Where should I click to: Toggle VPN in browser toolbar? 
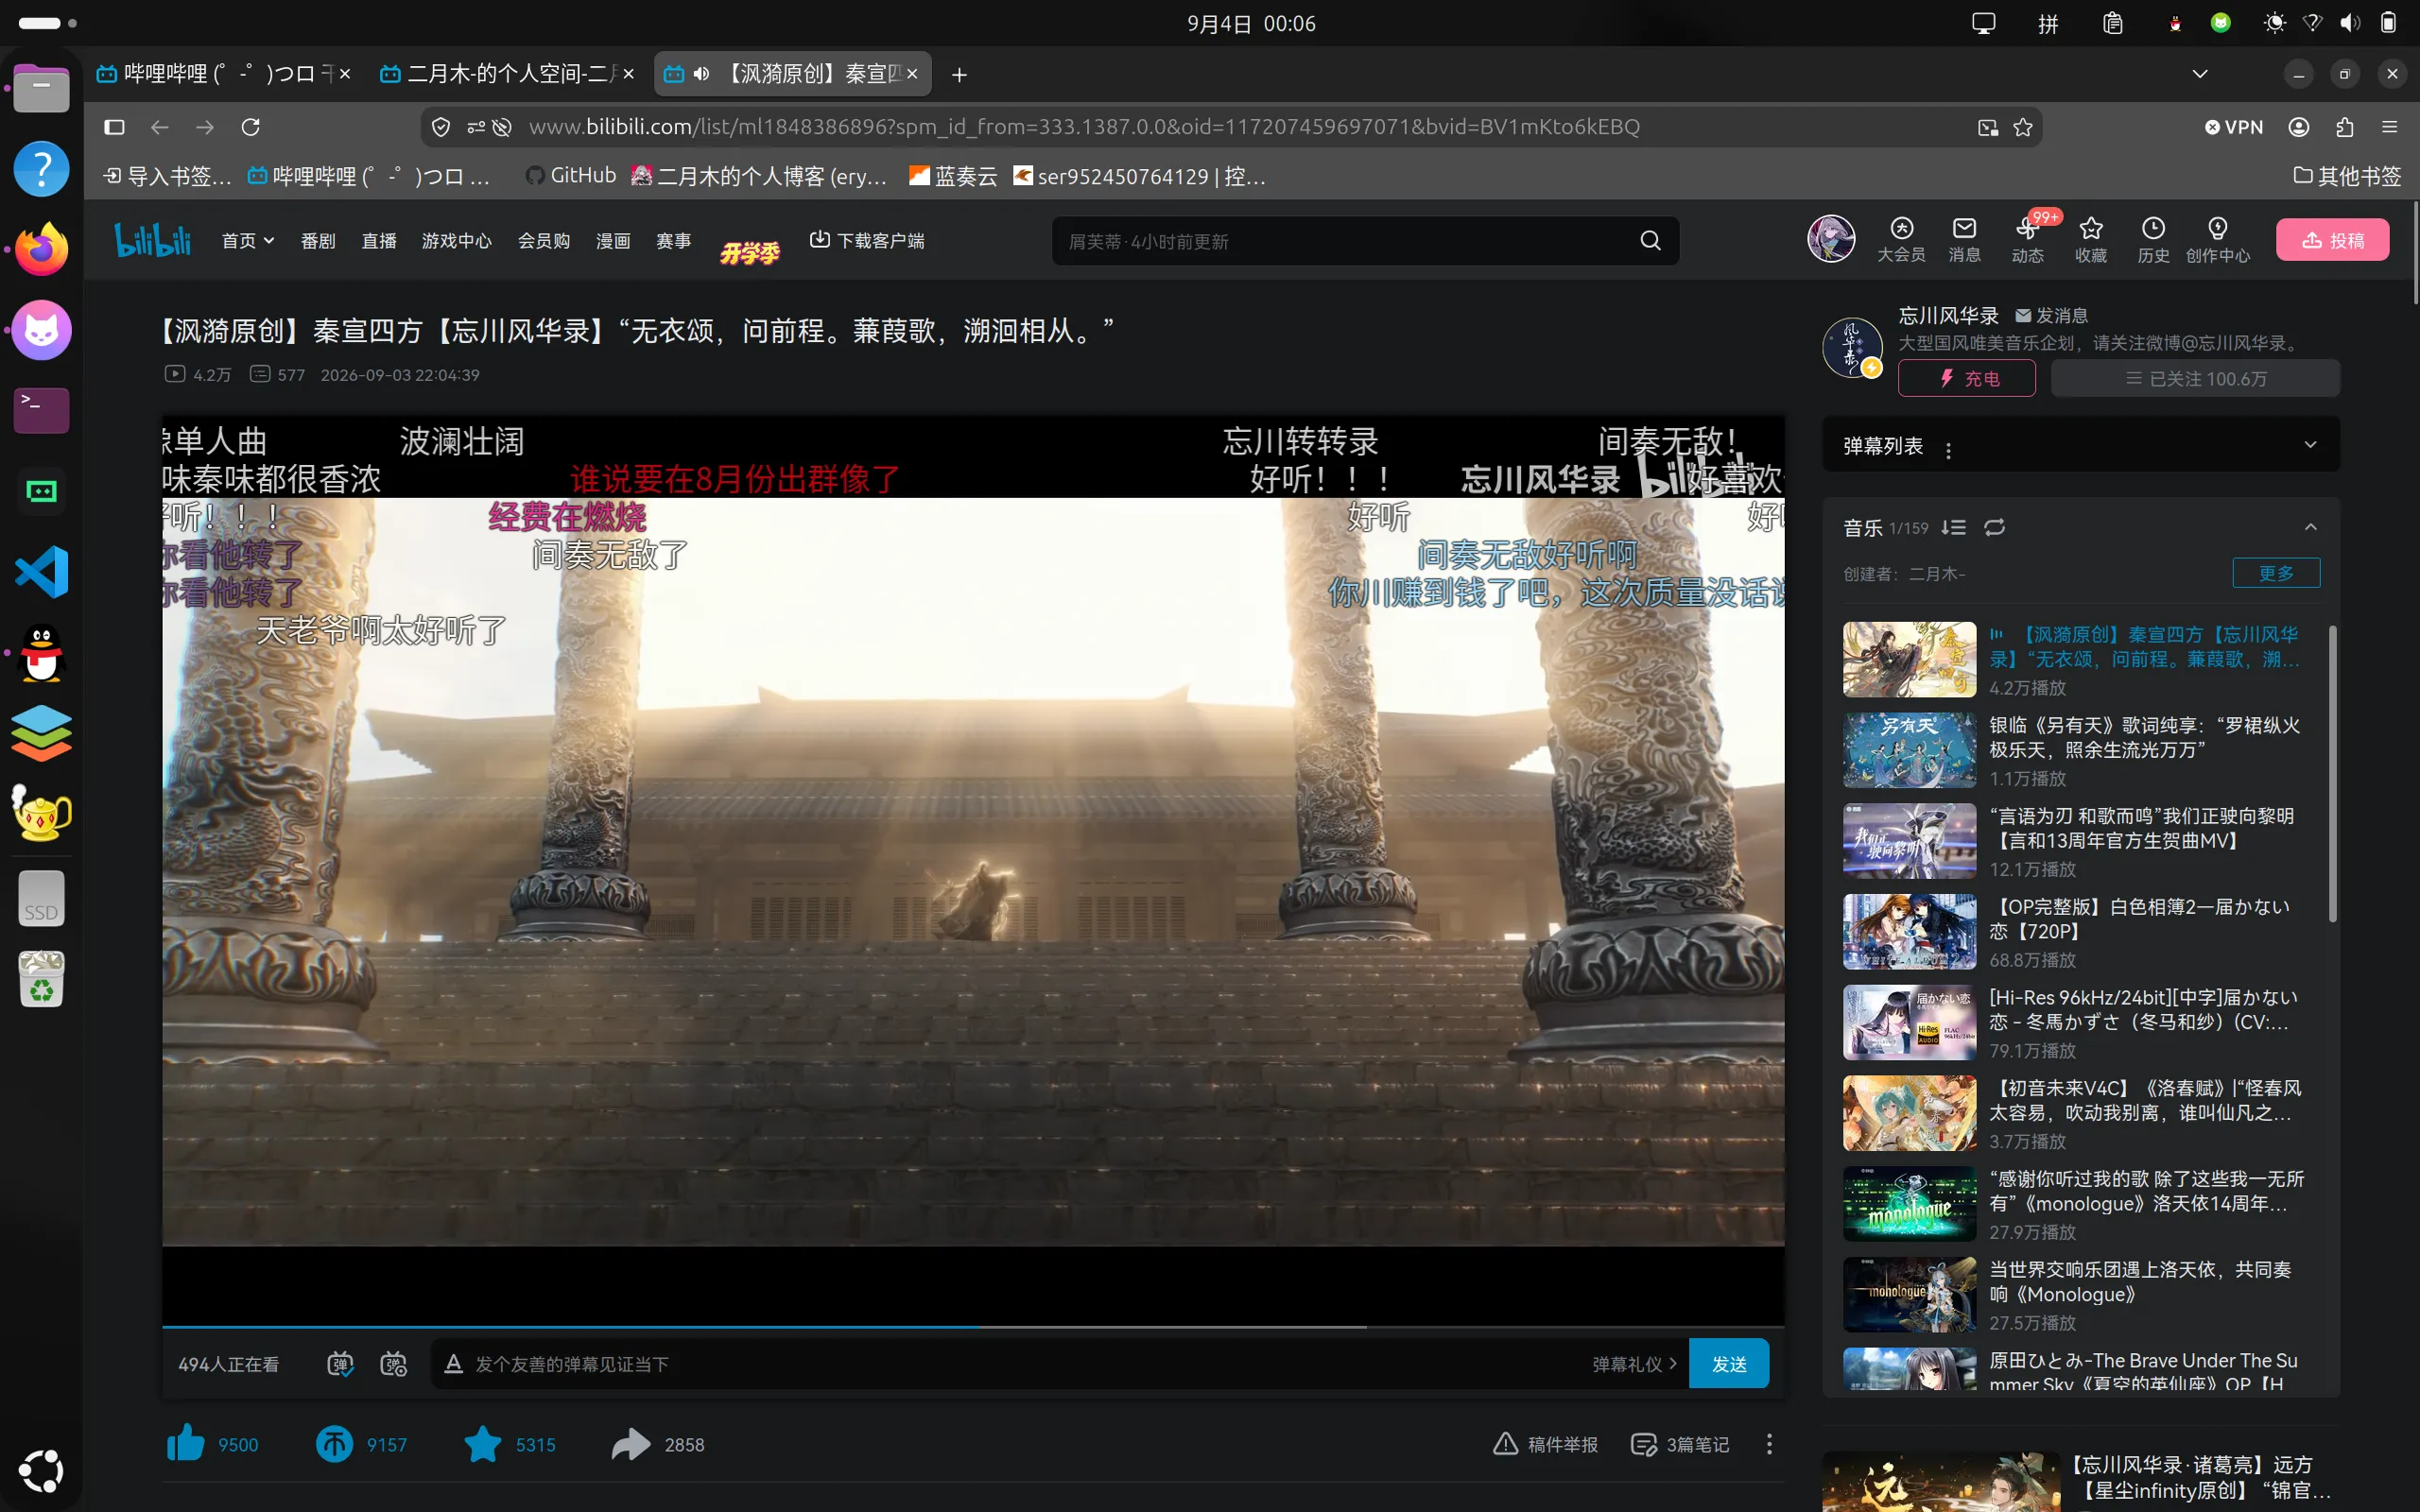tap(2233, 127)
